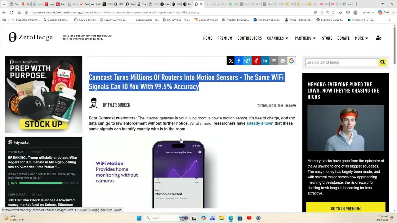The image size is (397, 223).
Task: Open Settings gear from taskbar
Action: click(x=258, y=218)
